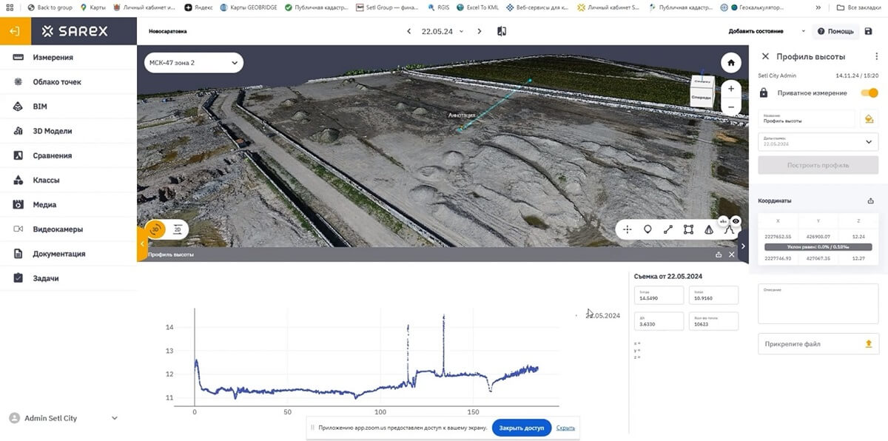
Task: Open 3D Модели in the sidebar
Action: pyautogui.click(x=68, y=131)
